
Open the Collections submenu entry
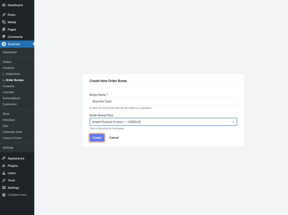[x=13, y=74]
